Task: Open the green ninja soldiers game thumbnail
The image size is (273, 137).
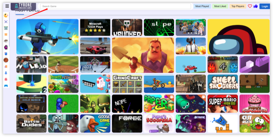Action: 95,104
